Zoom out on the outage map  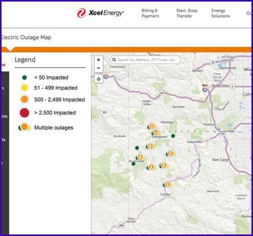pyautogui.click(x=99, y=68)
